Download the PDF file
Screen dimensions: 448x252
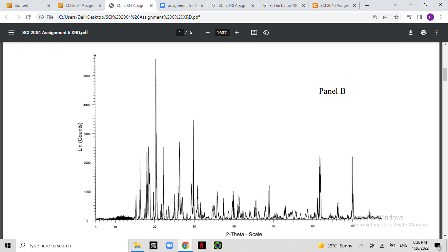[x=410, y=32]
